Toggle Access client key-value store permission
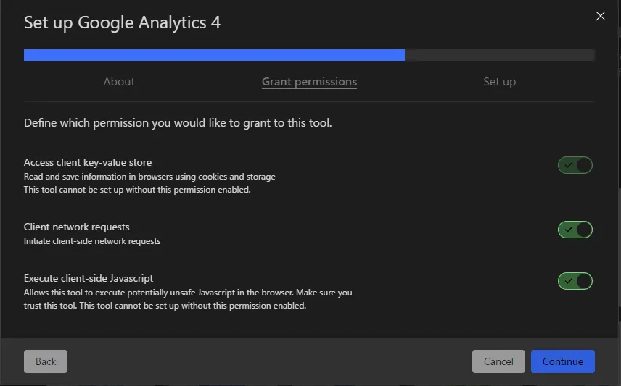This screenshot has height=386, width=621. pos(575,165)
